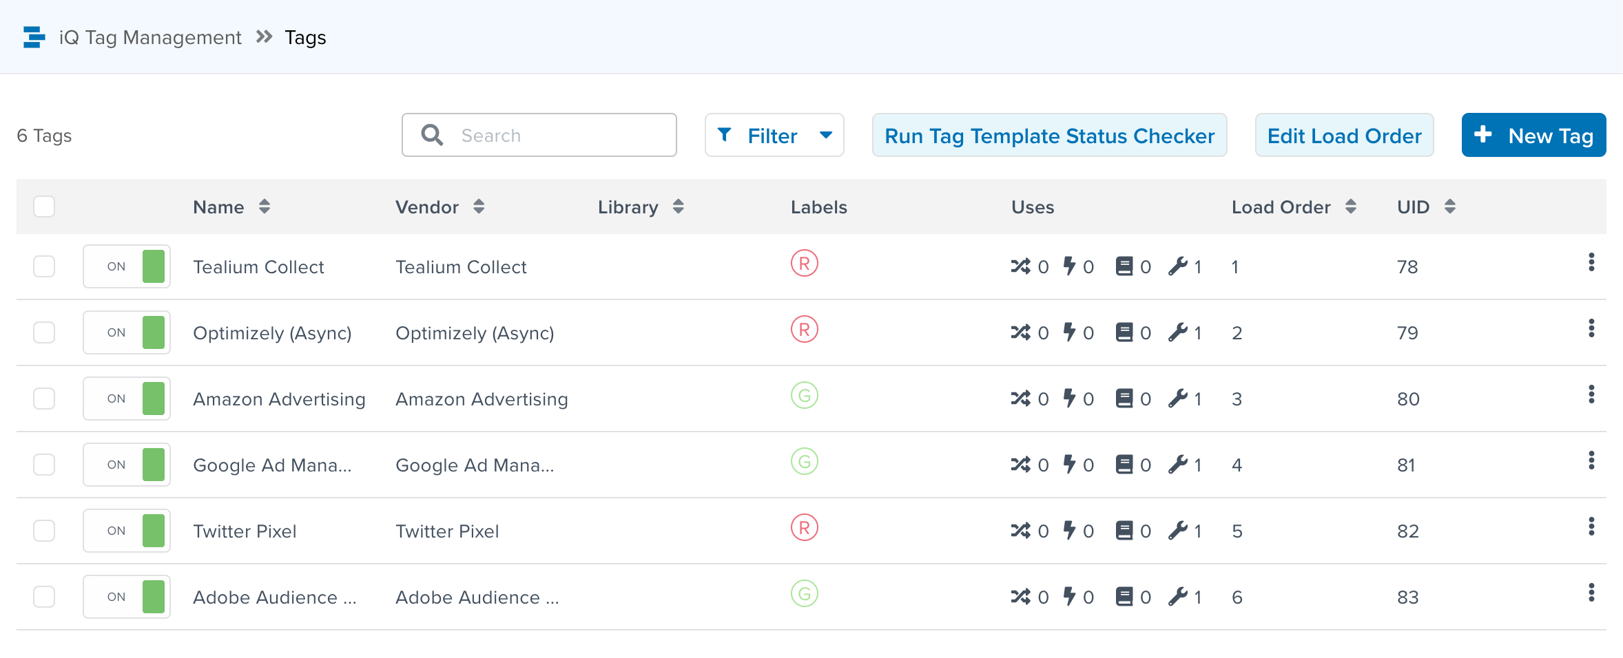Open the three-dot menu for Adobe Audience
The image size is (1623, 658).
[x=1591, y=593]
